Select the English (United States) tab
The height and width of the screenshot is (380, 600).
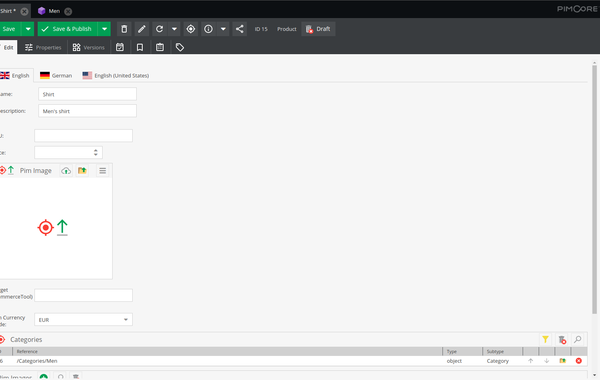(116, 75)
